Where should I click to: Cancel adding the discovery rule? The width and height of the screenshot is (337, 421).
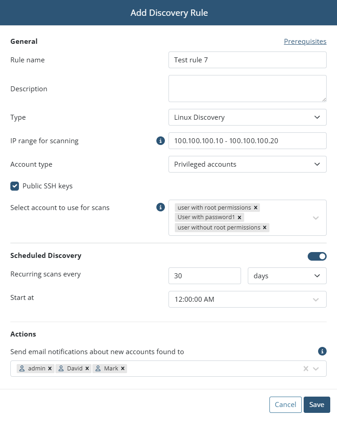click(285, 405)
